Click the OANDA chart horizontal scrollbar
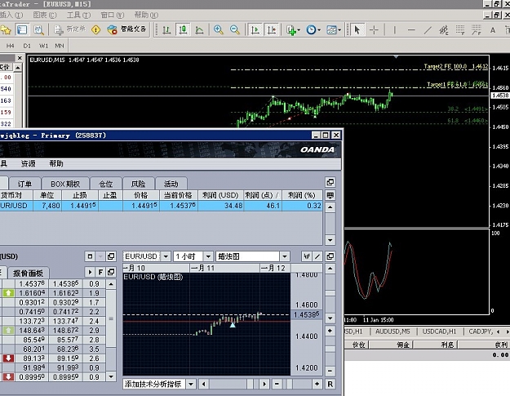The height and width of the screenshot is (396, 510). 234,385
